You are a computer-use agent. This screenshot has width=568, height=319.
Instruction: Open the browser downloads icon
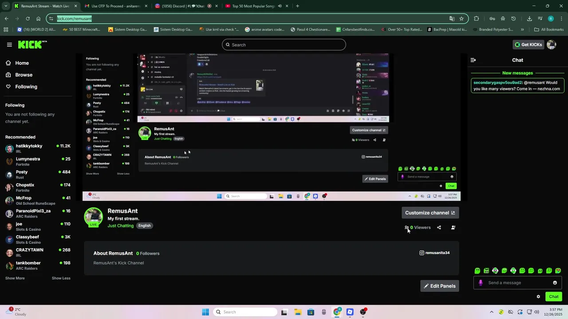tap(529, 19)
